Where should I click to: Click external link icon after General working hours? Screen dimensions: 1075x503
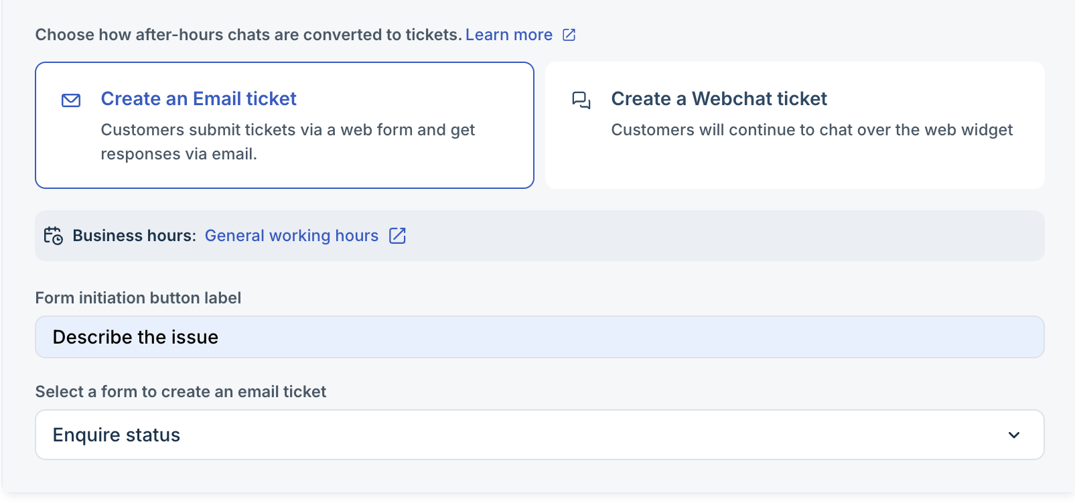pos(397,236)
